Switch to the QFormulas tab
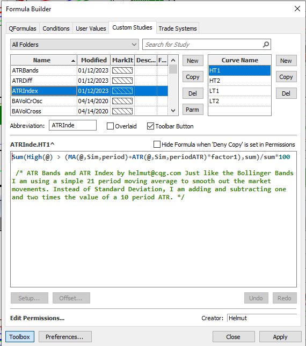 (23, 28)
